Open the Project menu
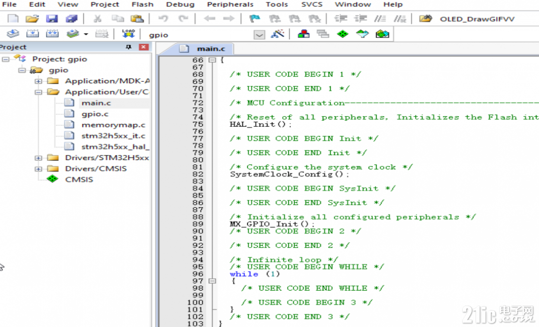 click(105, 4)
